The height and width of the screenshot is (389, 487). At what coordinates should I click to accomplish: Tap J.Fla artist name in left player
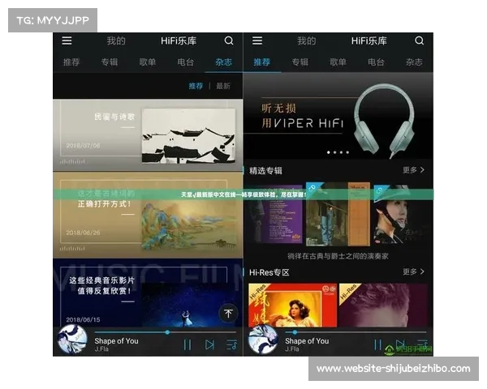coord(101,349)
